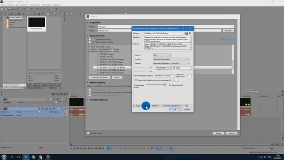Image resolution: width=284 pixels, height=160 pixels.
Task: Toggle the buffer size override checkbox
Action: (136, 80)
